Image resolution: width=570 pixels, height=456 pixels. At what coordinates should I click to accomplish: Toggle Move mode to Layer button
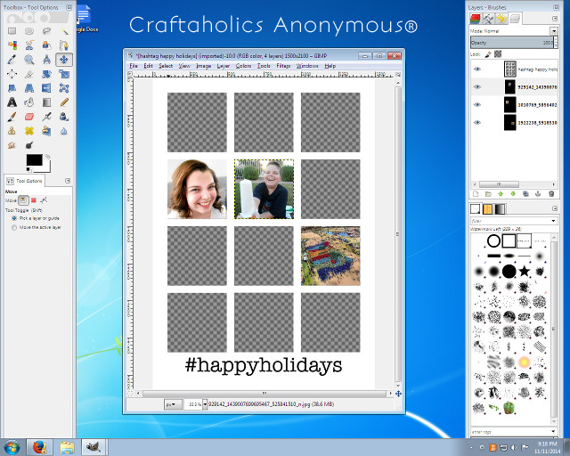point(23,200)
